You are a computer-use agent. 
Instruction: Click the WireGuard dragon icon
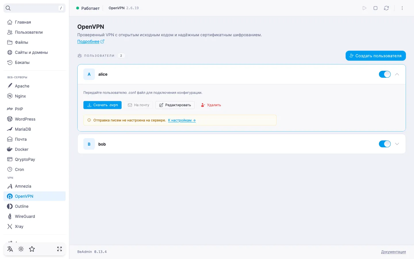click(10, 216)
